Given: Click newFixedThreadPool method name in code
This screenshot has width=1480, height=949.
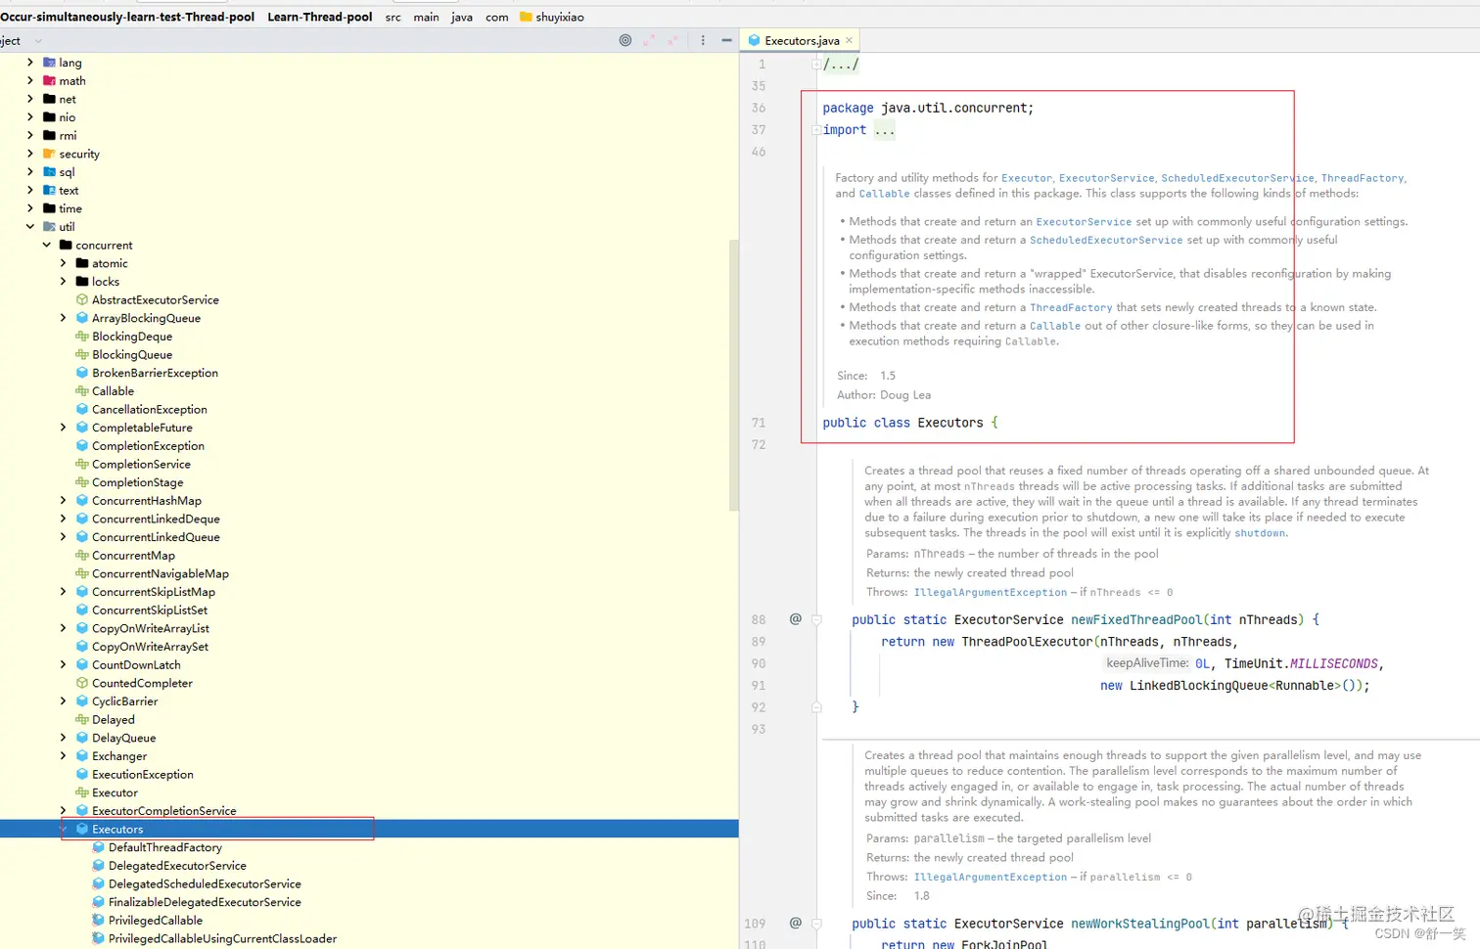Looking at the screenshot, I should 1136,619.
